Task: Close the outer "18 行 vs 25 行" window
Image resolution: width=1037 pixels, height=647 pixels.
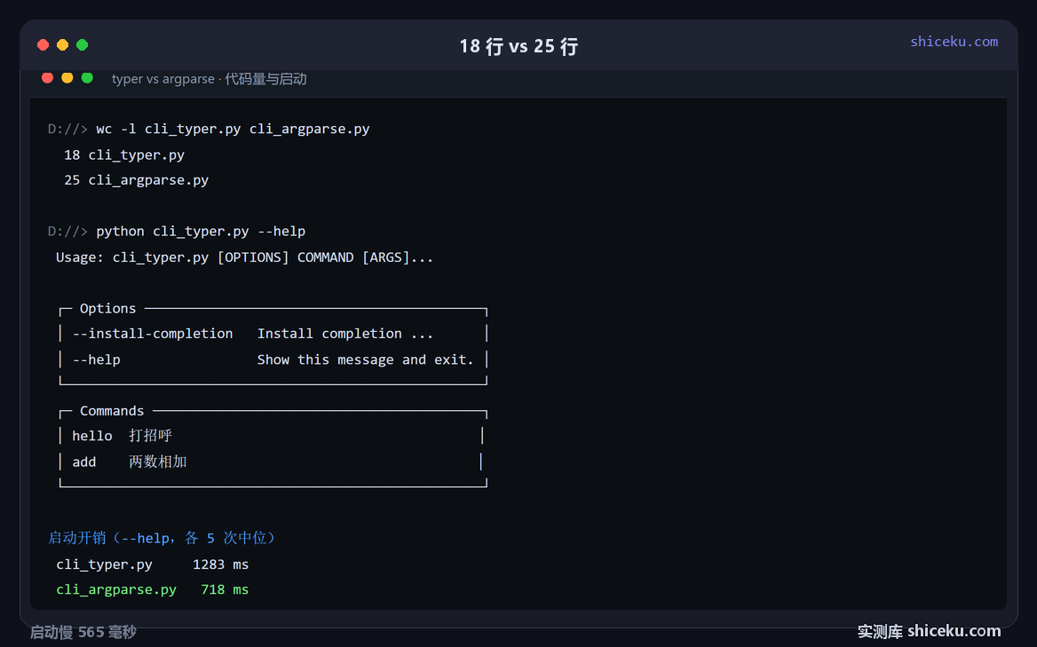Action: pos(43,45)
